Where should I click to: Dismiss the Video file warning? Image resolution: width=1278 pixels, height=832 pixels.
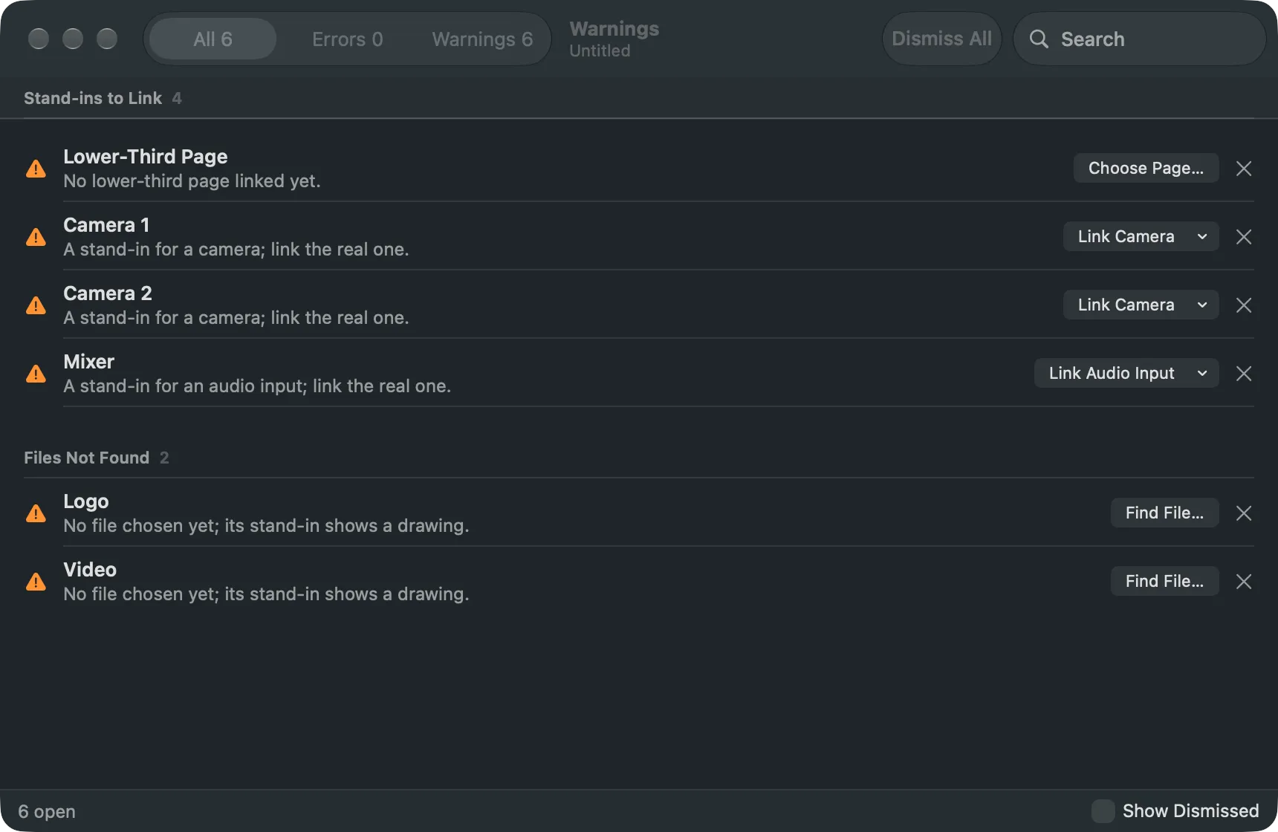(1244, 582)
